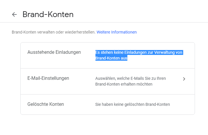
Task: Open the Weitere Informationen link
Action: point(117,32)
